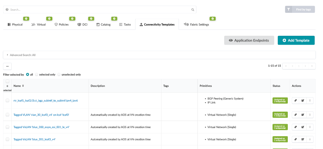The height and width of the screenshot is (149, 323).
Task: Click delete icon for blue_300_evpn_esi template
Action: click(310, 127)
